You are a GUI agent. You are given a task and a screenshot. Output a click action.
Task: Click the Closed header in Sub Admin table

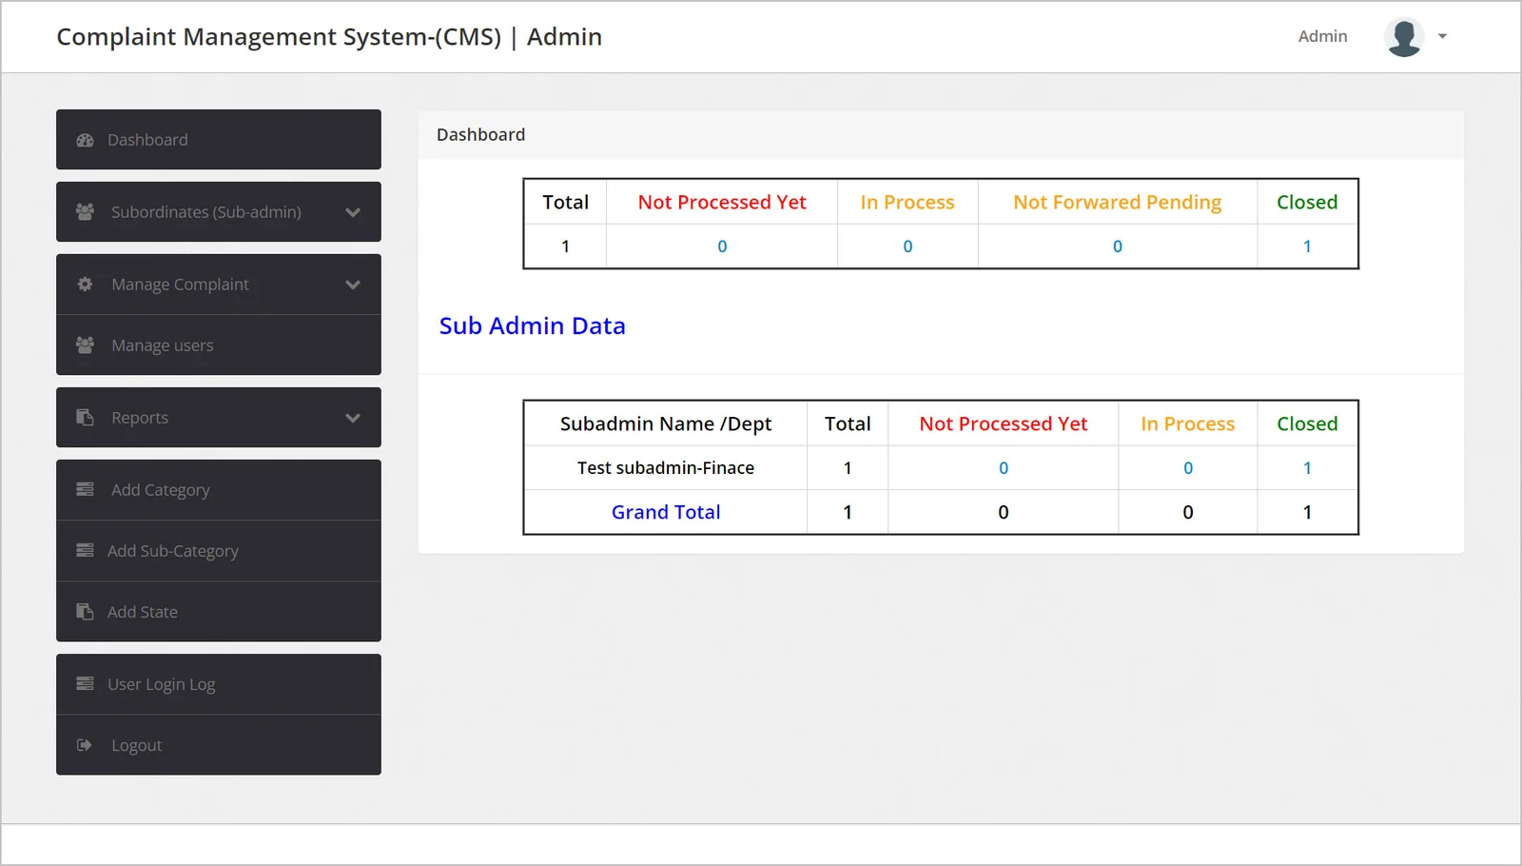point(1307,423)
